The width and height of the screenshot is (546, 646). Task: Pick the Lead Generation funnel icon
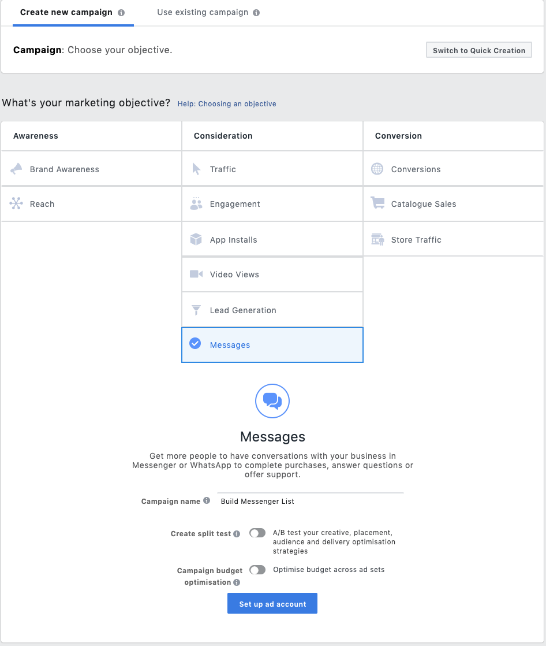tap(196, 310)
